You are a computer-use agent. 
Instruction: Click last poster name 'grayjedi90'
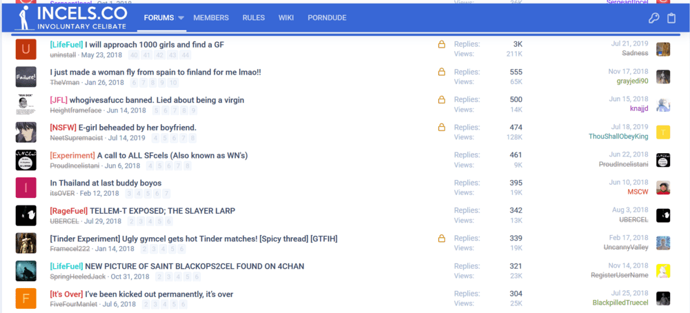pyautogui.click(x=632, y=81)
